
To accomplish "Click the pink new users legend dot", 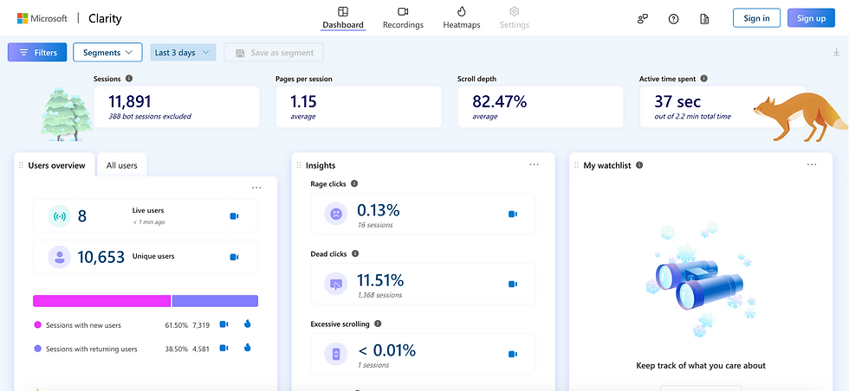I will click(x=37, y=325).
